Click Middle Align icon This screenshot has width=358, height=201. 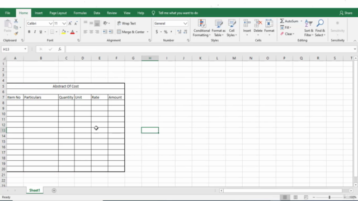[91, 23]
